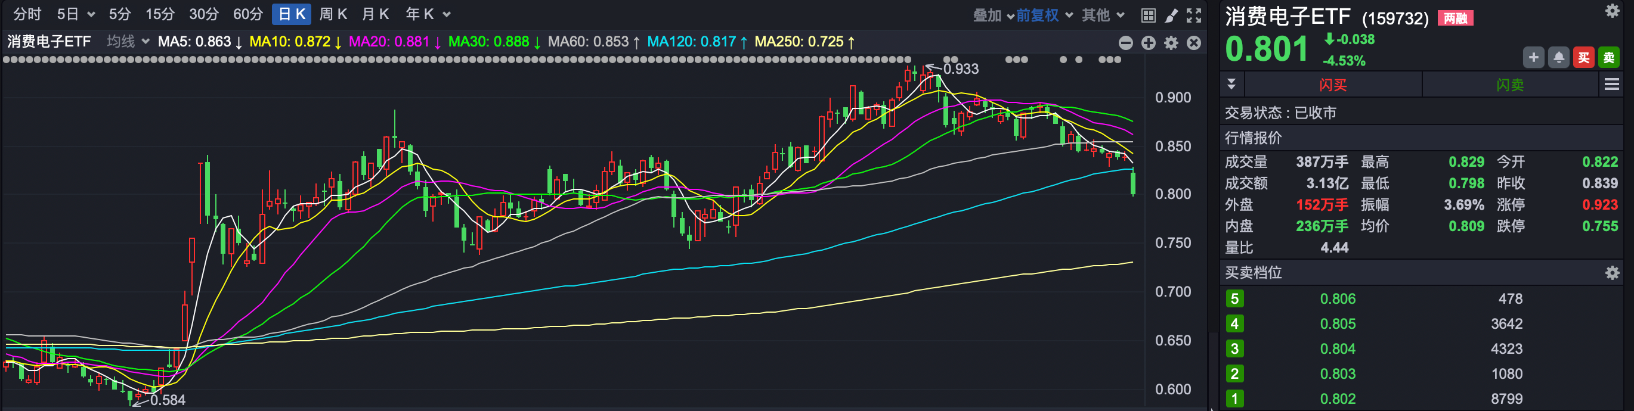Click the 内盘 236万手 value
This screenshot has height=411, width=1634.
coord(1322,226)
